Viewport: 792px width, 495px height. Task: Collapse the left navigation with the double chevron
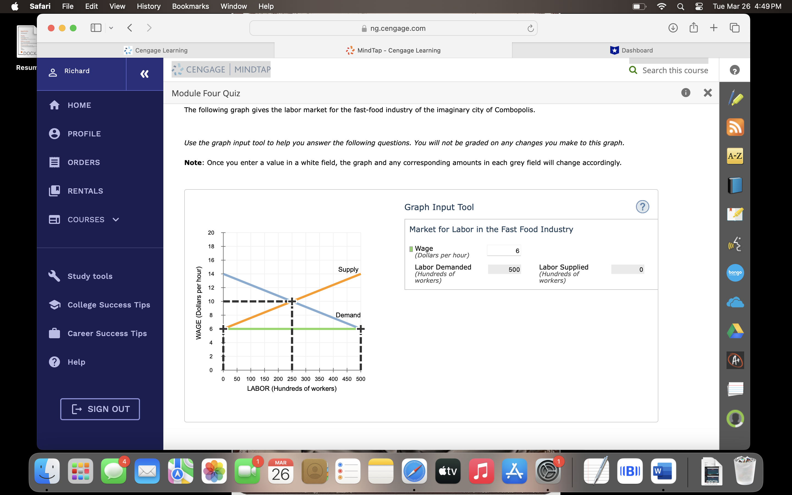point(144,74)
